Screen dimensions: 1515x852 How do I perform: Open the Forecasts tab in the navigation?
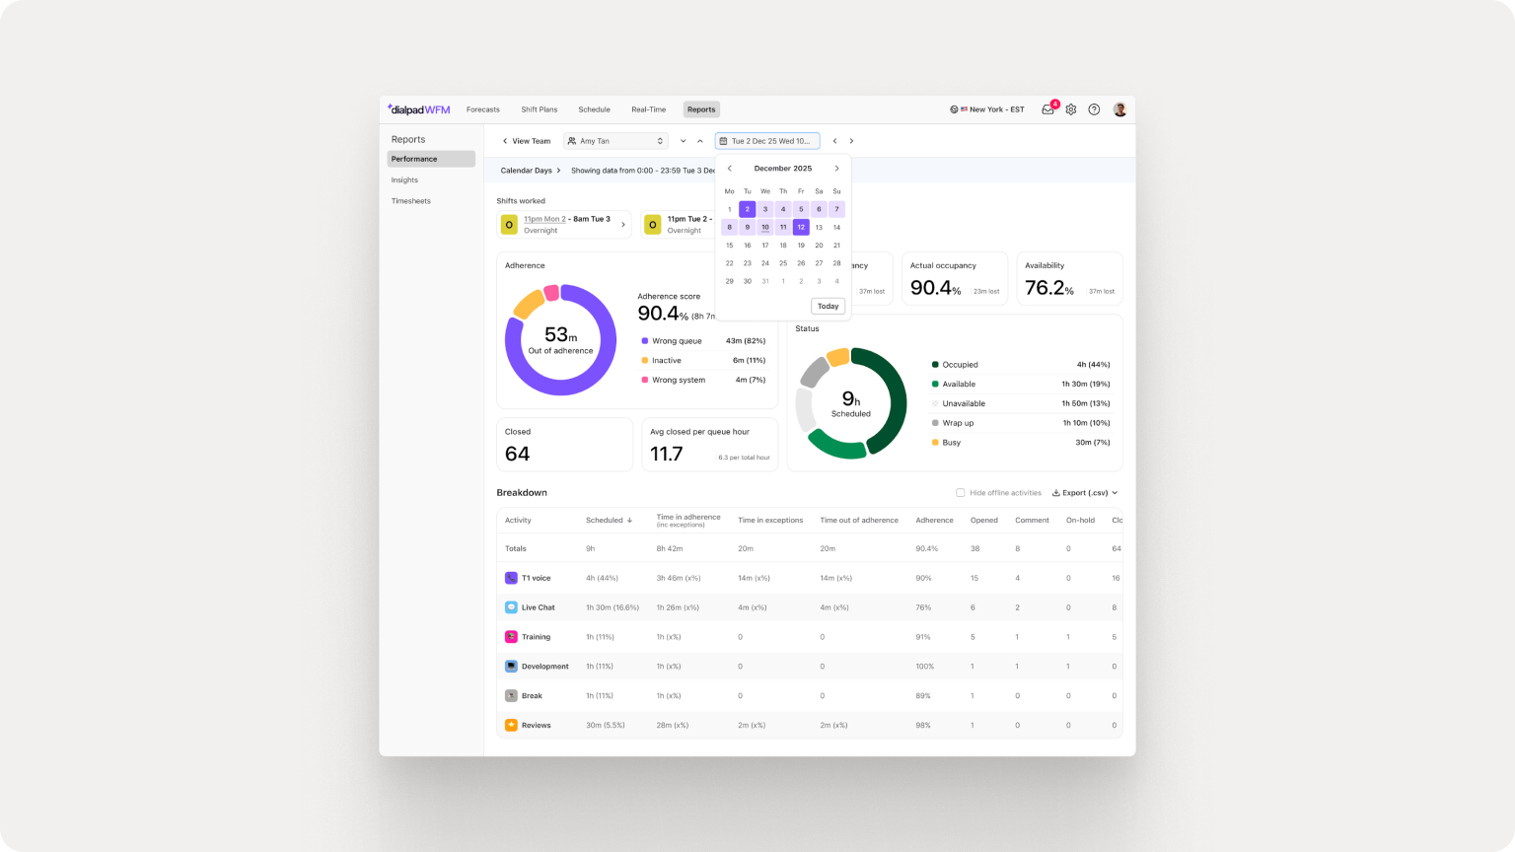pyautogui.click(x=483, y=109)
